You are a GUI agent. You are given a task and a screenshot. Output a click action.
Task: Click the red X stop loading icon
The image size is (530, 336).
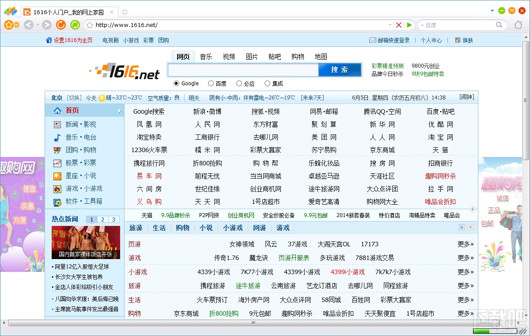coord(399,25)
